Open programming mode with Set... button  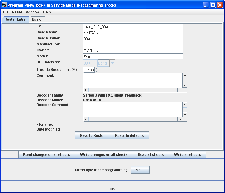click(140, 170)
